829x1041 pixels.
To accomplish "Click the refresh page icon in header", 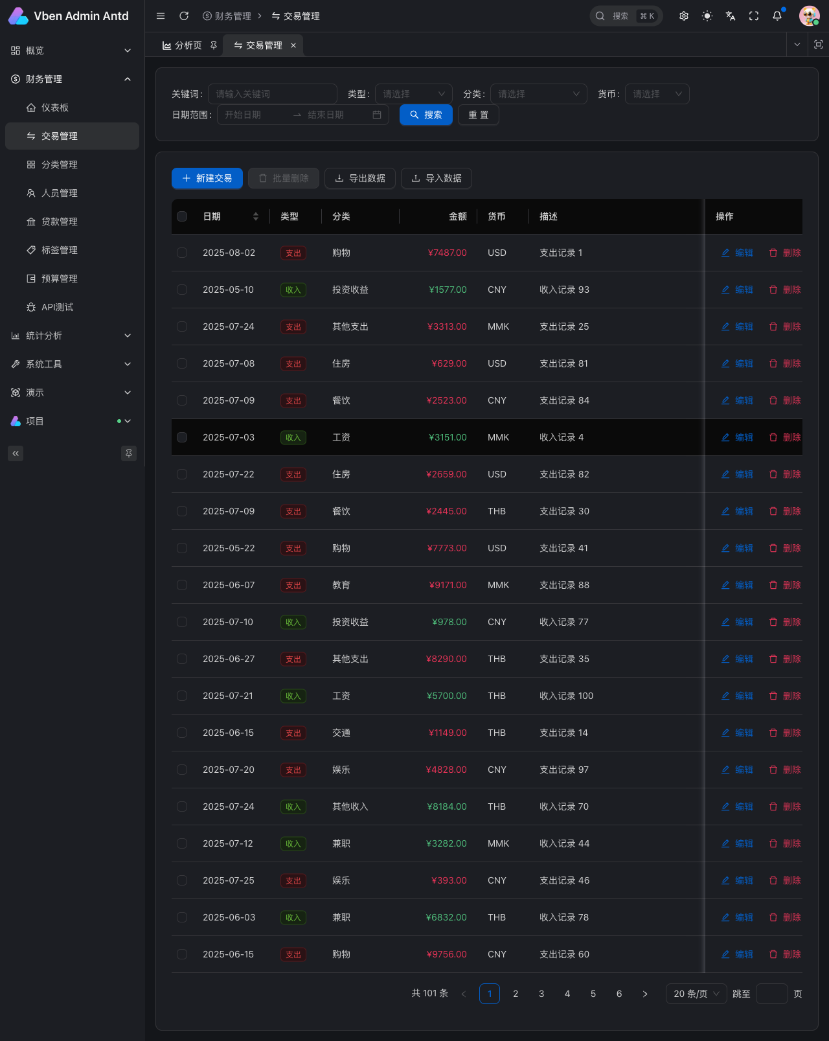I will tap(184, 16).
